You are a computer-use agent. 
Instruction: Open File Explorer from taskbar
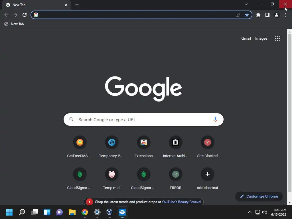click(x=72, y=212)
